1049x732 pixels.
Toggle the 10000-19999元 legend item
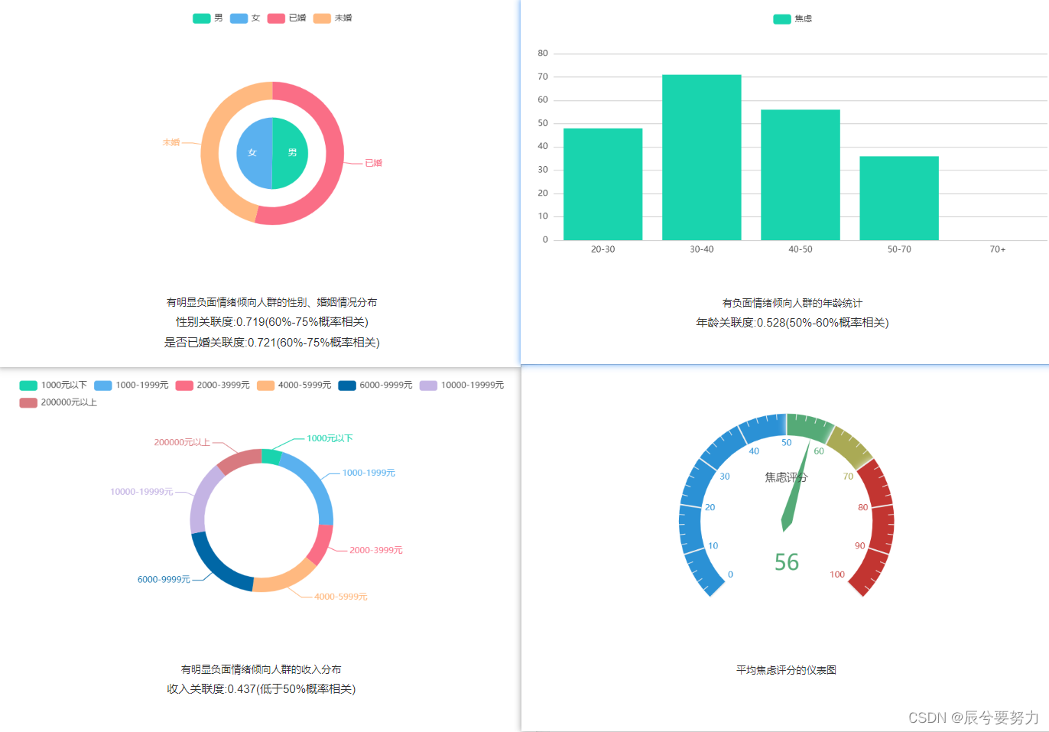tap(462, 385)
